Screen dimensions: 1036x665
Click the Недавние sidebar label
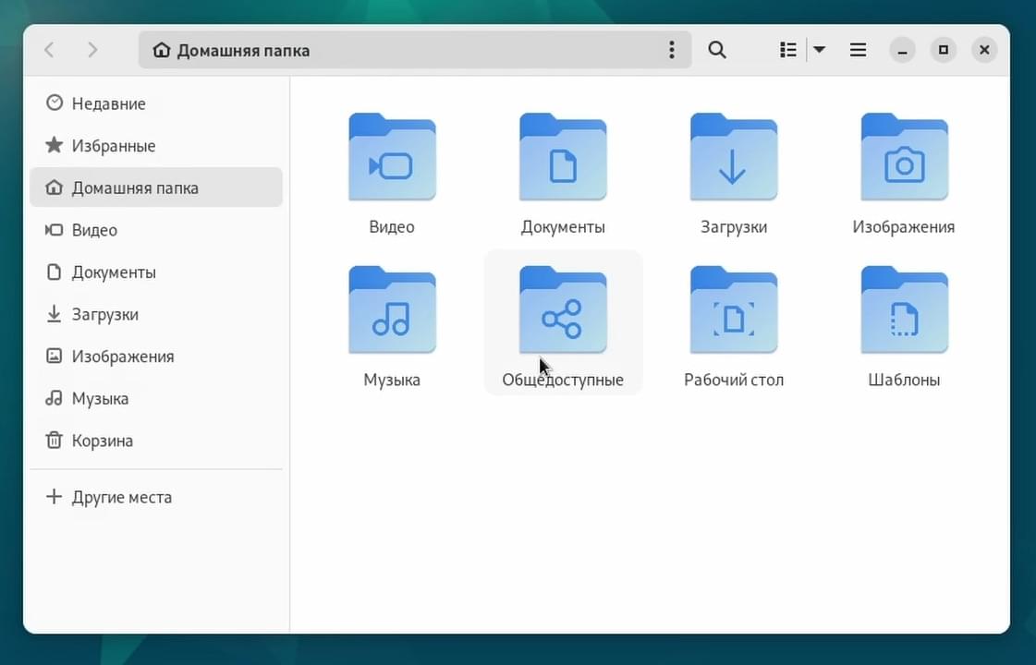tap(108, 103)
